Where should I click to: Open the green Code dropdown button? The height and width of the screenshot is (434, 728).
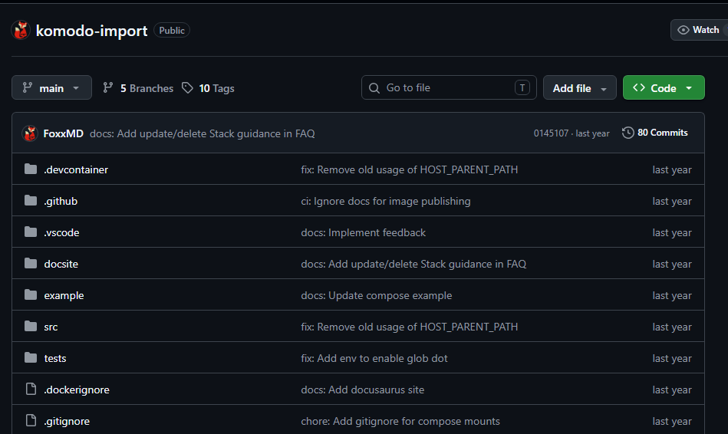pyautogui.click(x=664, y=87)
